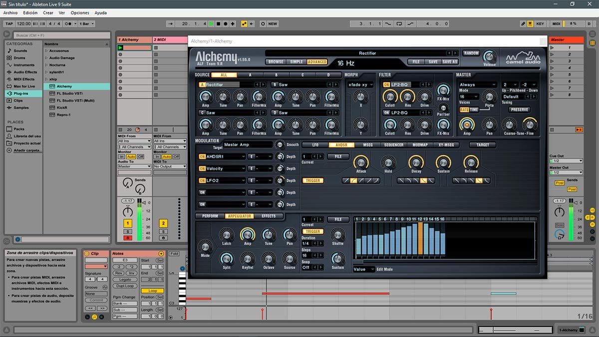
Task: Select source tab B in Alchemy
Action: (276, 75)
